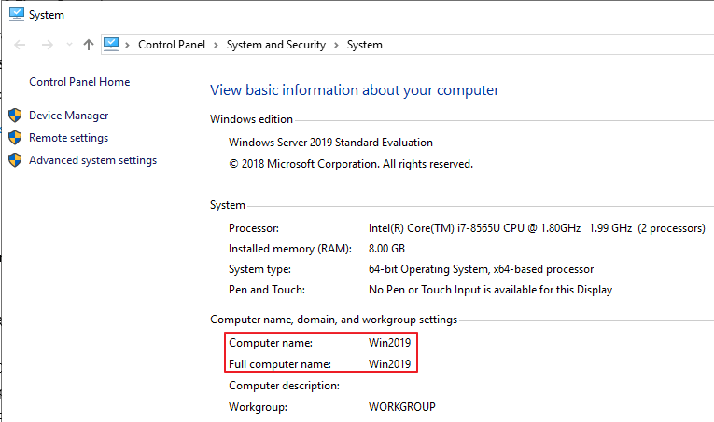Click the 64-bit Operating System value
The width and height of the screenshot is (714, 422).
pyautogui.click(x=481, y=269)
